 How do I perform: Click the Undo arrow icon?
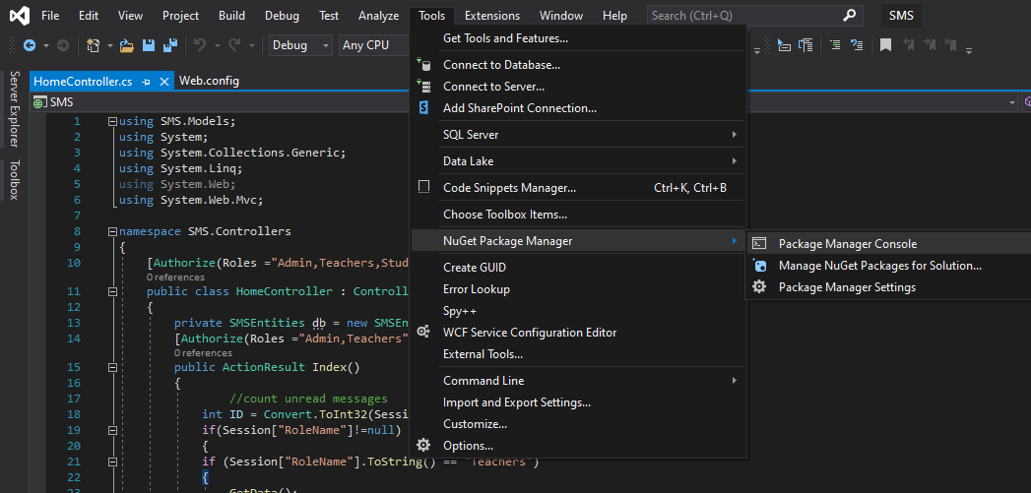coord(200,44)
